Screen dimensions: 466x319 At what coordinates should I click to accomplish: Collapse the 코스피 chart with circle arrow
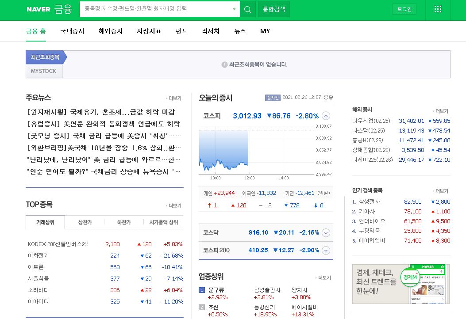(326, 116)
